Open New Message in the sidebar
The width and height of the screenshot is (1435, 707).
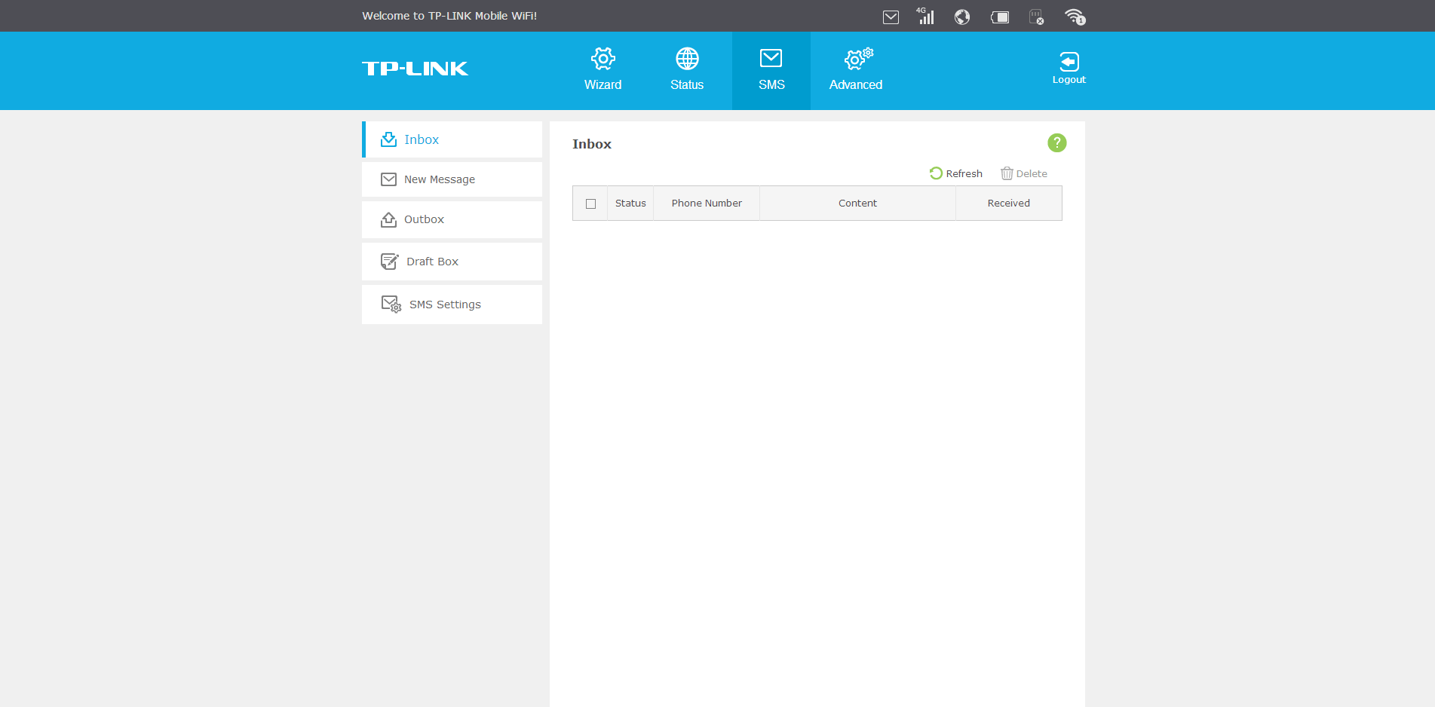tap(440, 179)
